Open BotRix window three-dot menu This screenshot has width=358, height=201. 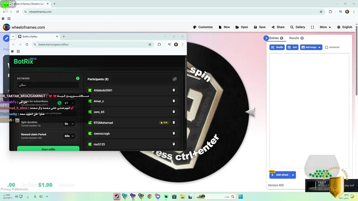pyautogui.click(x=183, y=44)
